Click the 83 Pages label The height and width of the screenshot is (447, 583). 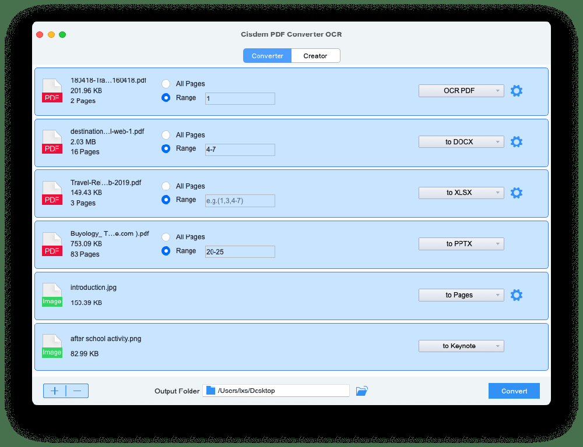tap(85, 254)
